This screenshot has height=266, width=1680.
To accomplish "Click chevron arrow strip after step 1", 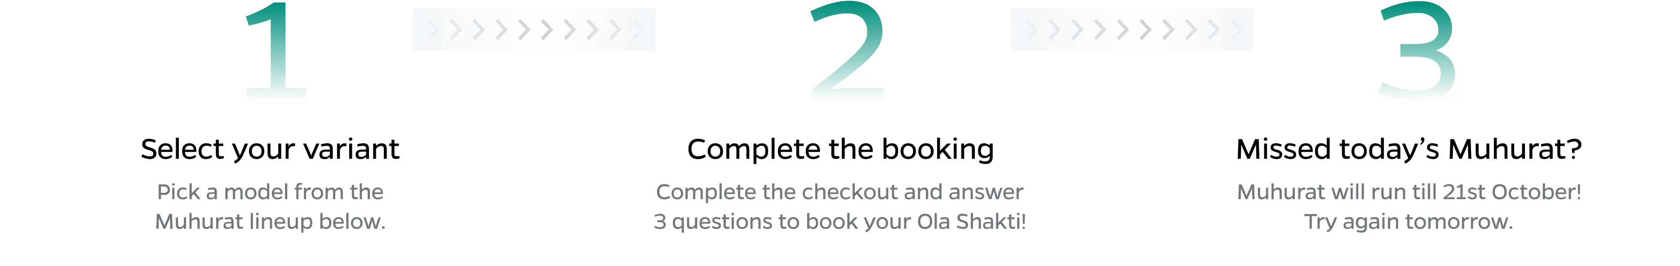I will [533, 30].
